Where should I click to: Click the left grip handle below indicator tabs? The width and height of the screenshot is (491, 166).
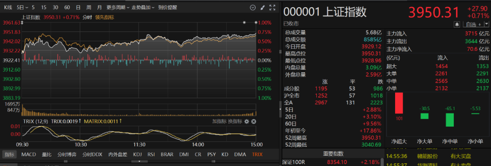point(65,161)
